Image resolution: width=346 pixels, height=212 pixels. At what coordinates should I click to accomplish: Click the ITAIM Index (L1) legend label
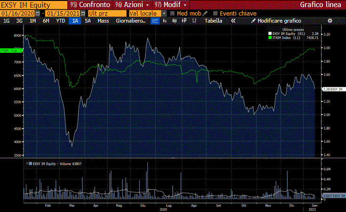point(286,38)
